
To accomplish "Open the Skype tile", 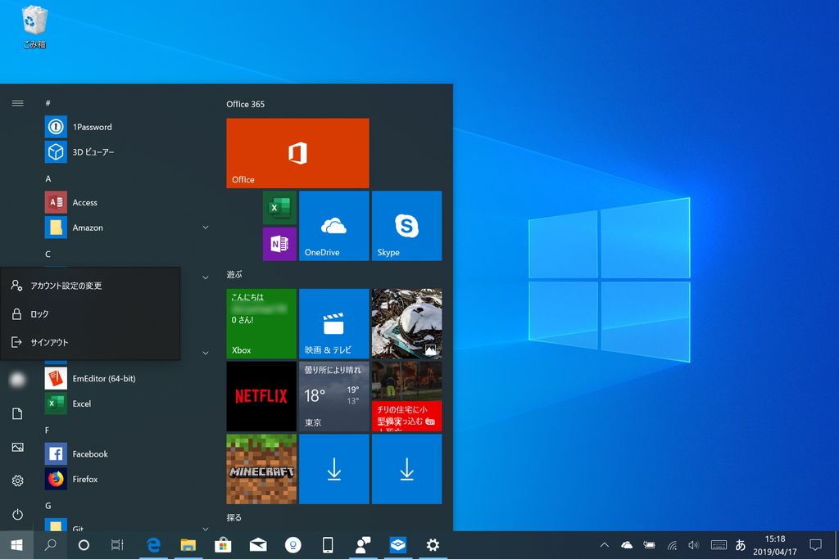I will (x=406, y=226).
